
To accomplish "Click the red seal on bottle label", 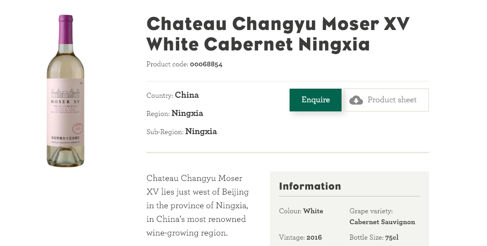I will [x=78, y=128].
